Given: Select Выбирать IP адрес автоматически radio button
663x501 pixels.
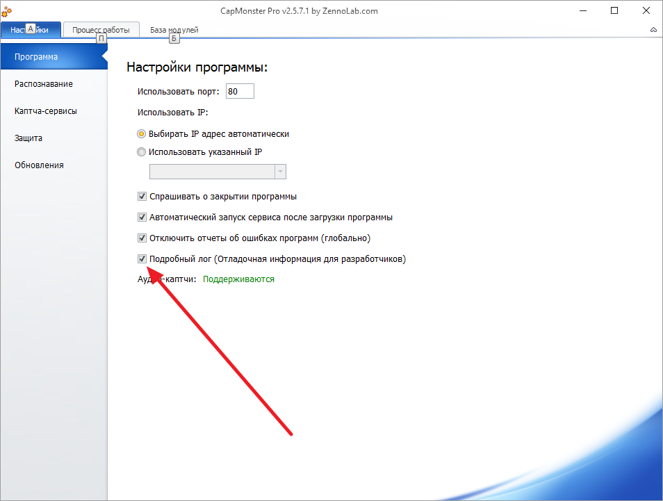Looking at the screenshot, I should (x=141, y=134).
